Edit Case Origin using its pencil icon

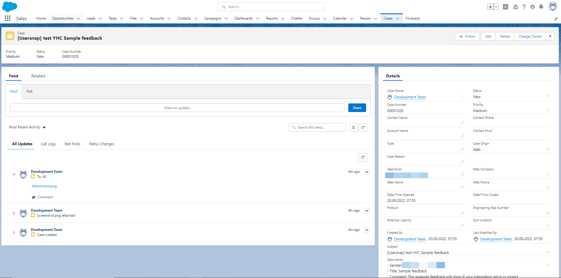[x=548, y=149]
